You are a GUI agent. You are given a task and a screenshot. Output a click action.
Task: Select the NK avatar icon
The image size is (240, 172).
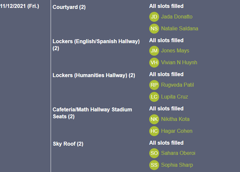pyautogui.click(x=154, y=119)
